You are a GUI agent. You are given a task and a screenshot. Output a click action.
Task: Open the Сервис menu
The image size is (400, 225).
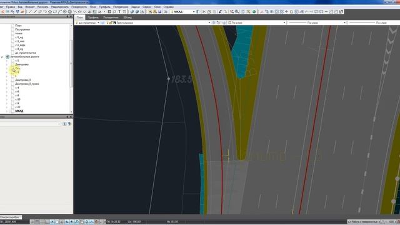click(147, 7)
